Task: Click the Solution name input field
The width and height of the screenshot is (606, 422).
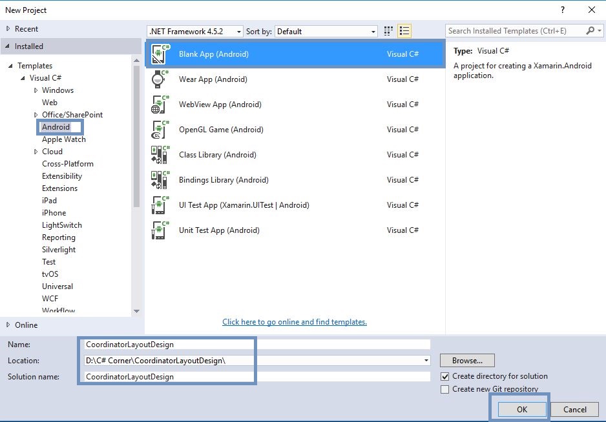Action: click(256, 376)
